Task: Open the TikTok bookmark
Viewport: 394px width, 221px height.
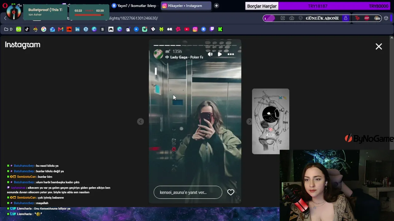Action: tap(27, 29)
